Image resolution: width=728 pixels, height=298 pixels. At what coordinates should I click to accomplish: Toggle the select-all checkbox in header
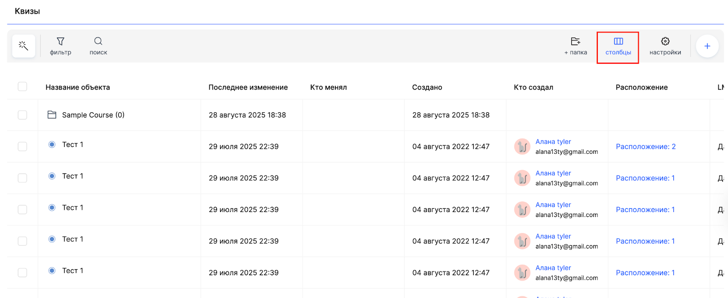[x=22, y=86]
